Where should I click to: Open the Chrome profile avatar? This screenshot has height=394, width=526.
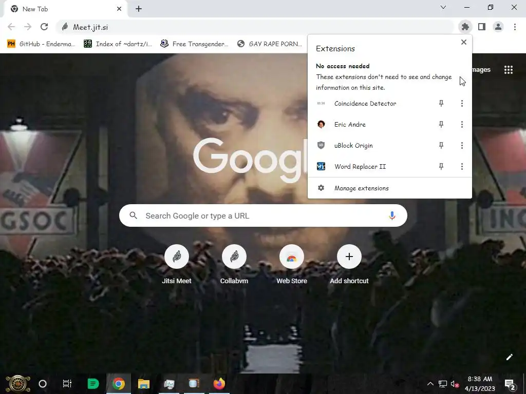tap(498, 27)
